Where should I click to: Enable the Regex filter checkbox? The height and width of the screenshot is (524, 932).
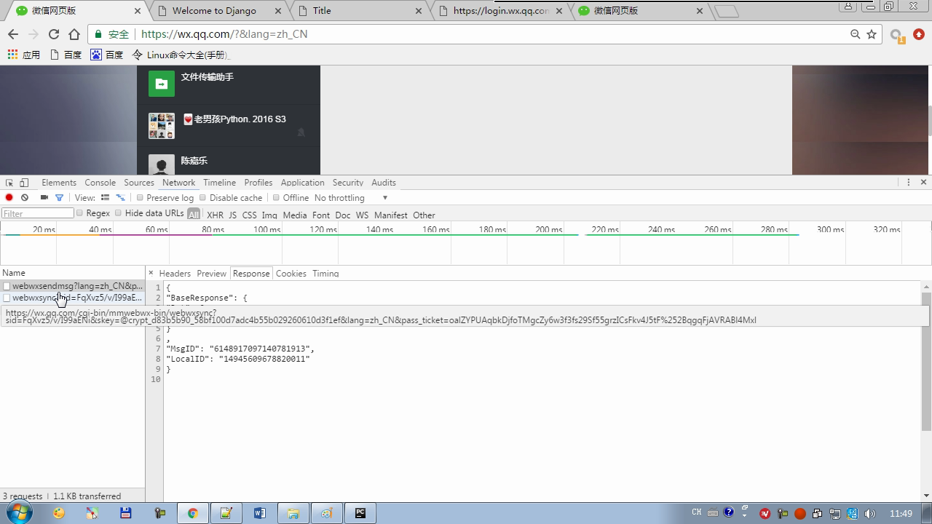click(x=80, y=213)
